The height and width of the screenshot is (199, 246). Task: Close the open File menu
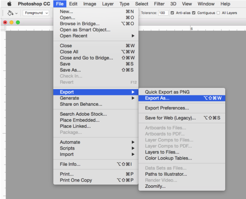tap(60, 4)
